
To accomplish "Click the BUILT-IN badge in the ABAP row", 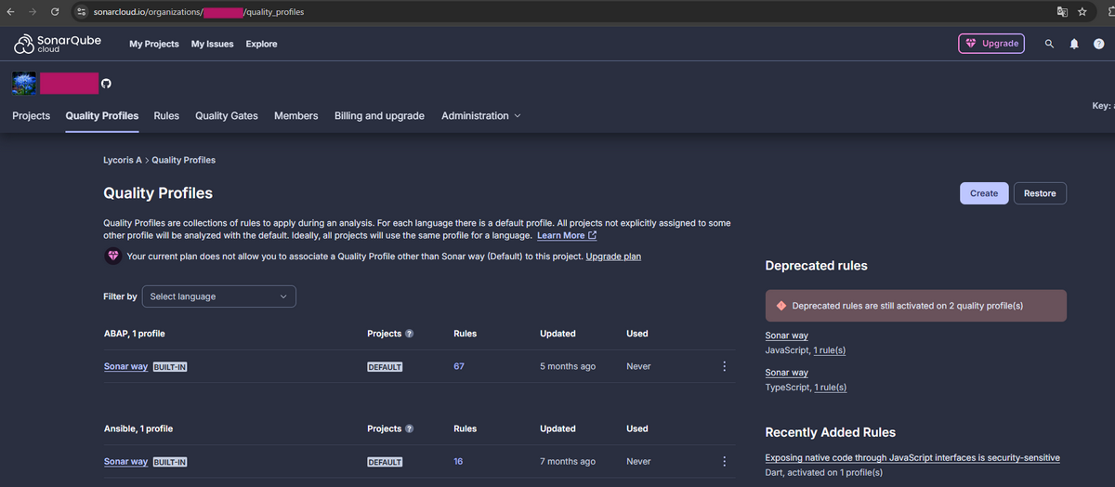I will tap(170, 367).
